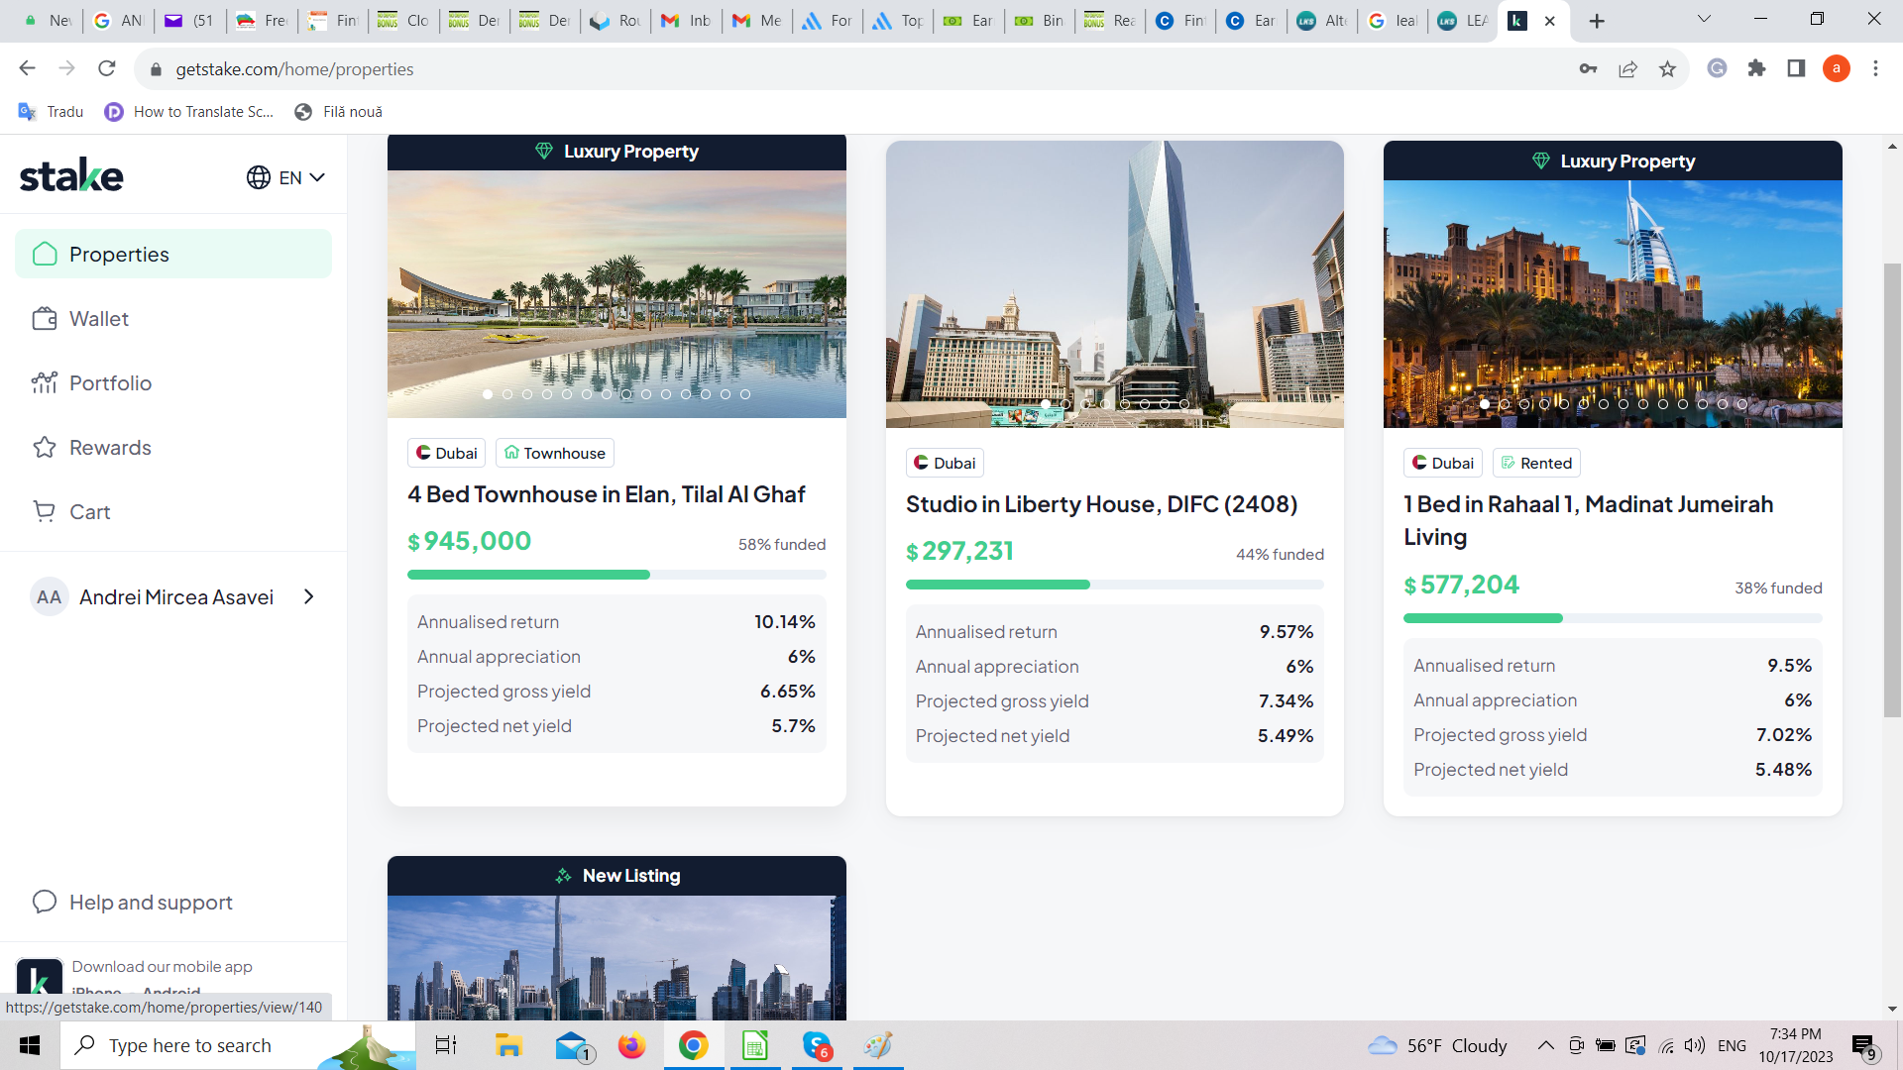Click the Help chat bubble icon
The image size is (1903, 1070).
pos(45,902)
